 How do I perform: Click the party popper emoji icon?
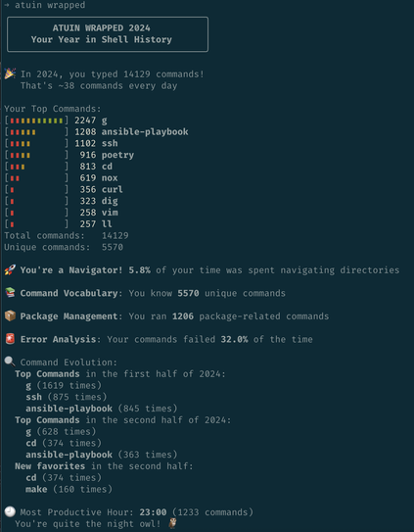point(10,73)
